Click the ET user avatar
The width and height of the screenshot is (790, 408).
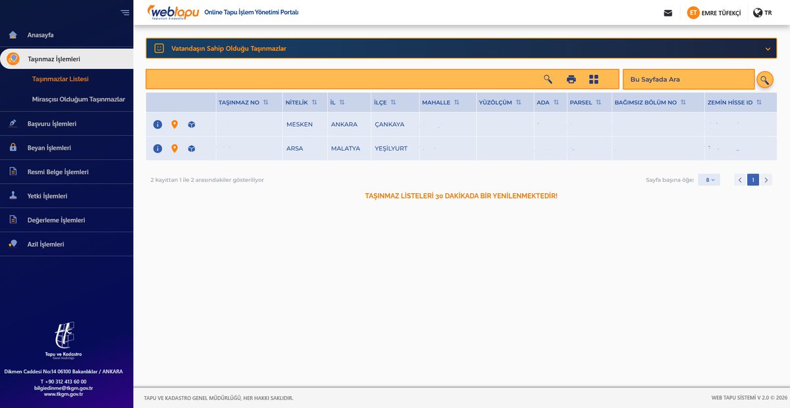point(693,12)
